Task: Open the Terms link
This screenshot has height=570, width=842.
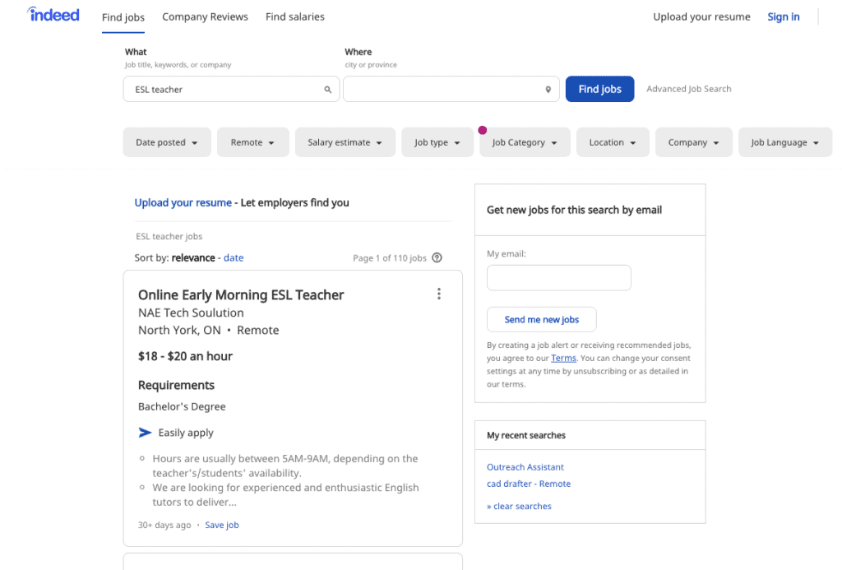Action: point(563,359)
